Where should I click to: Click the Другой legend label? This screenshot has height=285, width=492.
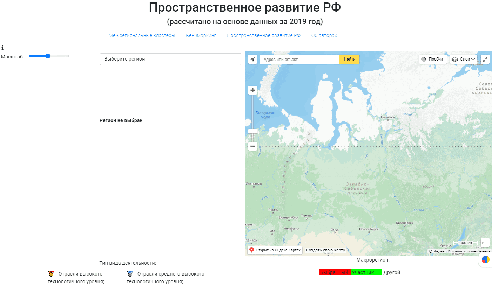(392, 272)
